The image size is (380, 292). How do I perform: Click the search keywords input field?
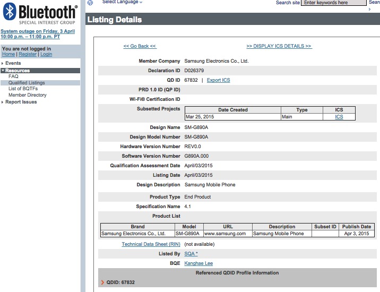333,3
